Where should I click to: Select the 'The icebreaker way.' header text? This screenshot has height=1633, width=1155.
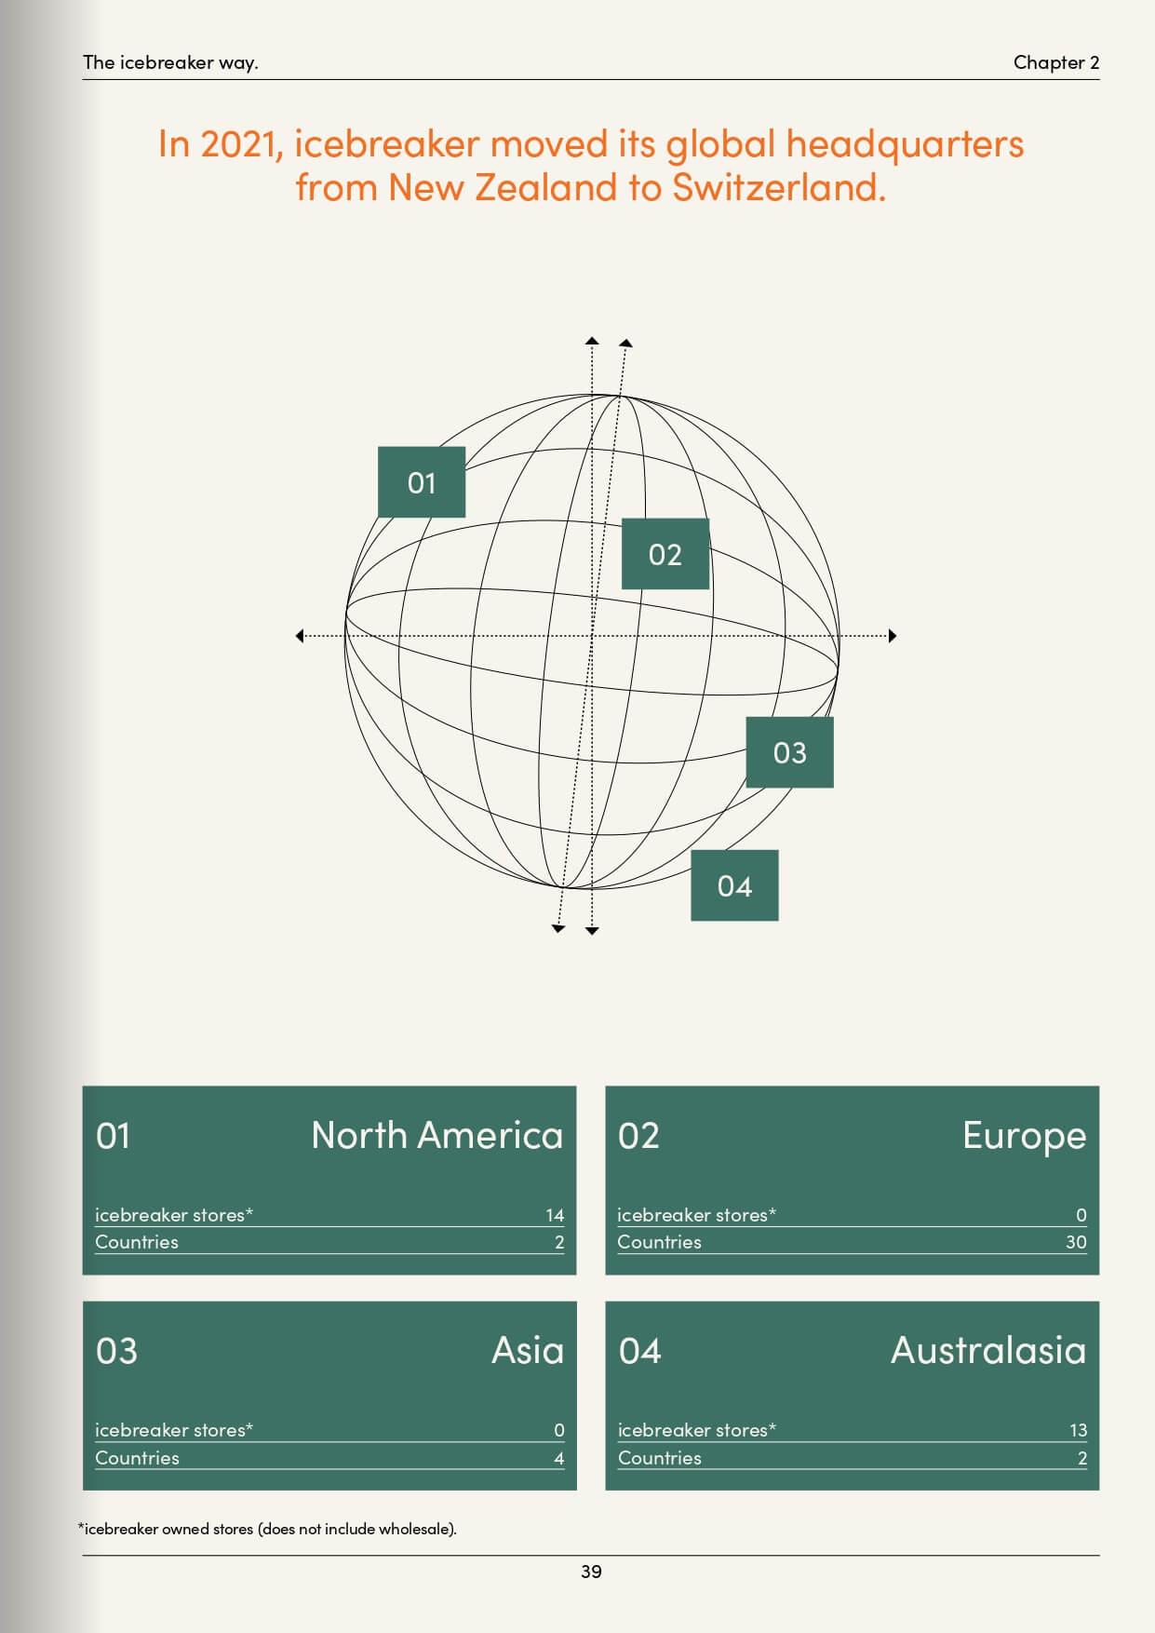pyautogui.click(x=170, y=62)
